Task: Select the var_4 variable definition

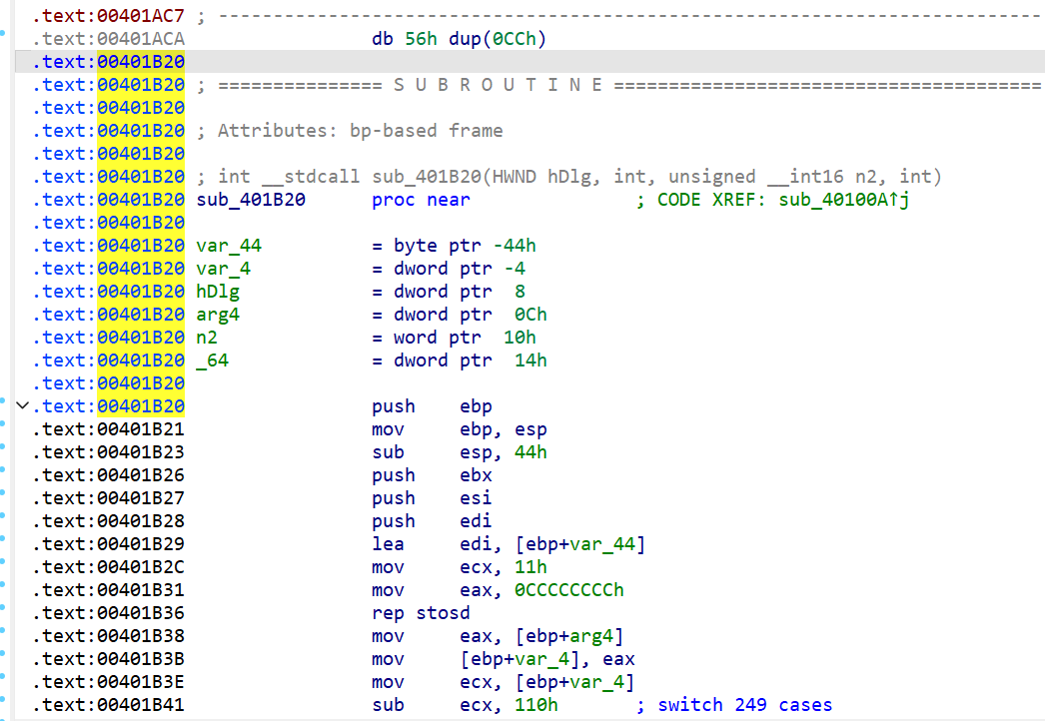Action: [223, 269]
